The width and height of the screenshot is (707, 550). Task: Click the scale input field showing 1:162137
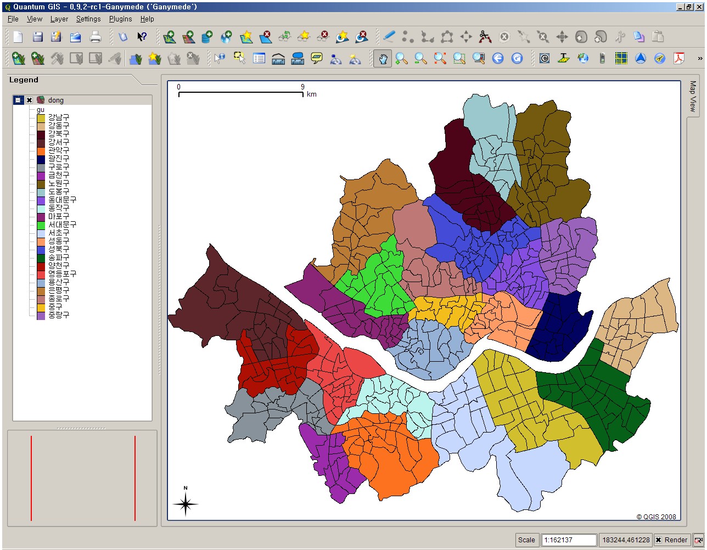569,540
